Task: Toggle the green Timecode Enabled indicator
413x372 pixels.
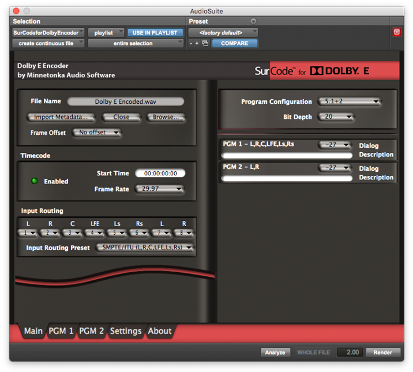Action: point(35,181)
